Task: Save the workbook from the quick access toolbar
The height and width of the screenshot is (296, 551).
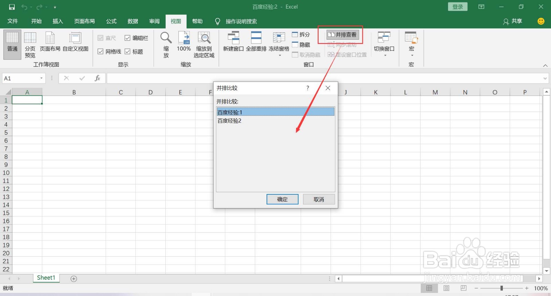Action: point(12,7)
